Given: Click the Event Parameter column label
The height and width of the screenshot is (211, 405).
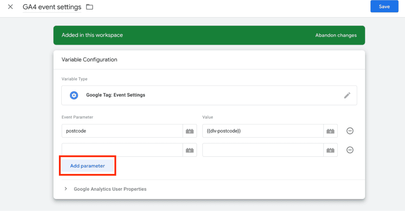Looking at the screenshot, I should (x=77, y=117).
